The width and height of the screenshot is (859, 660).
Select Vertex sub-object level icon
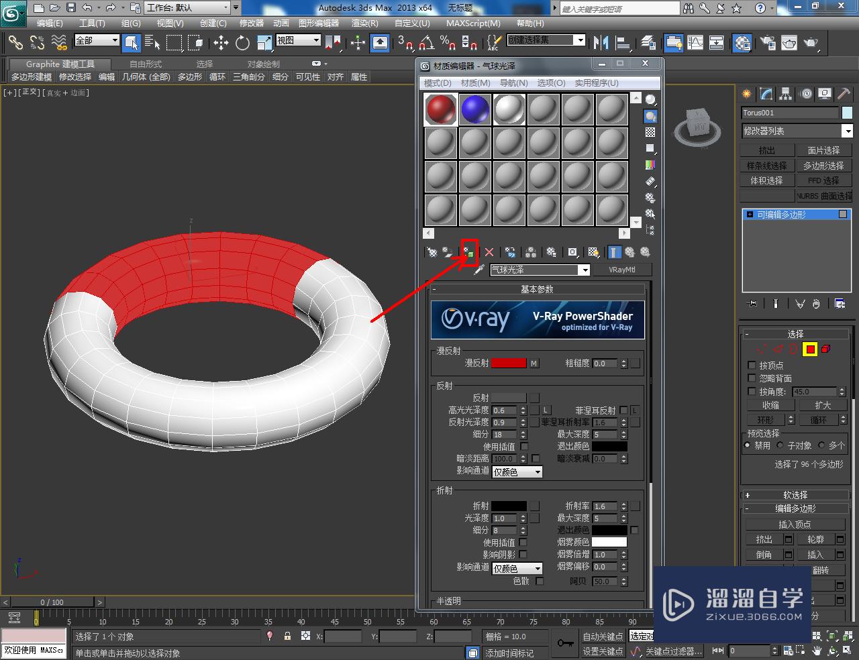(761, 349)
